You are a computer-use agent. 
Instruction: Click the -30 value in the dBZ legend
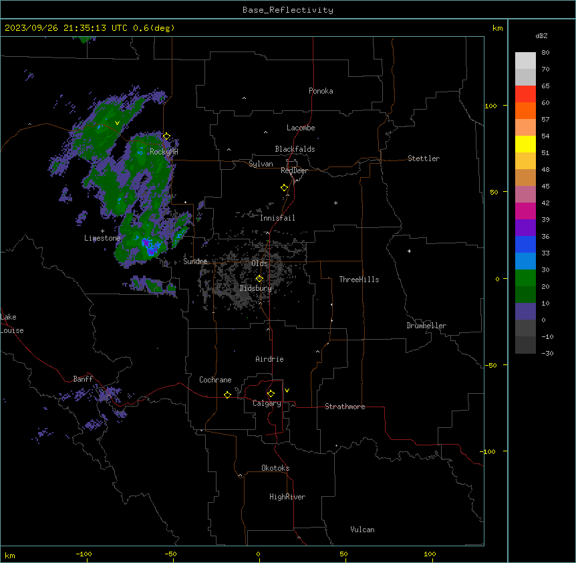[547, 354]
